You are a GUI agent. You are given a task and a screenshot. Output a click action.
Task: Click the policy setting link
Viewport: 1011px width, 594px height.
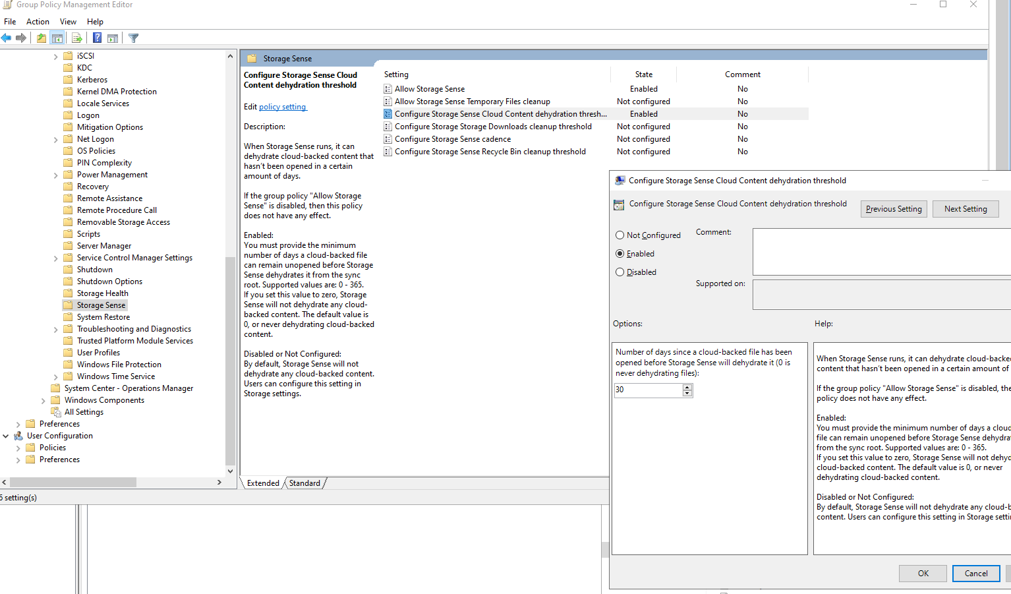[x=283, y=107]
